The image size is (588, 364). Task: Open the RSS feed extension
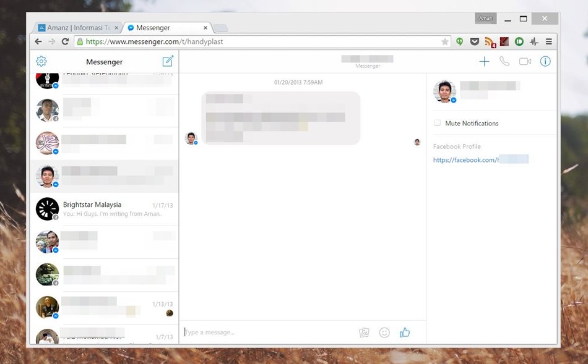tap(490, 42)
